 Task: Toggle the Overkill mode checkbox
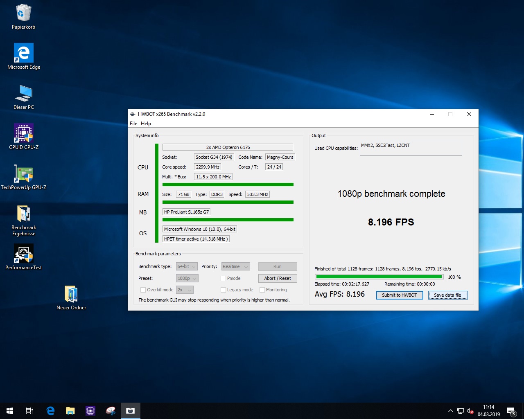click(x=143, y=290)
